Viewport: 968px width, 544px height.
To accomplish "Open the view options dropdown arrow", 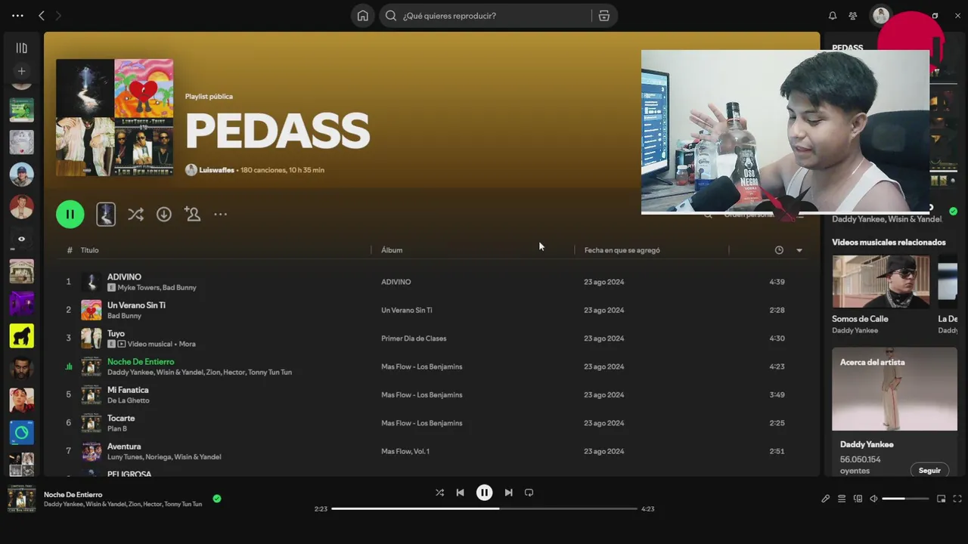I will pos(799,250).
